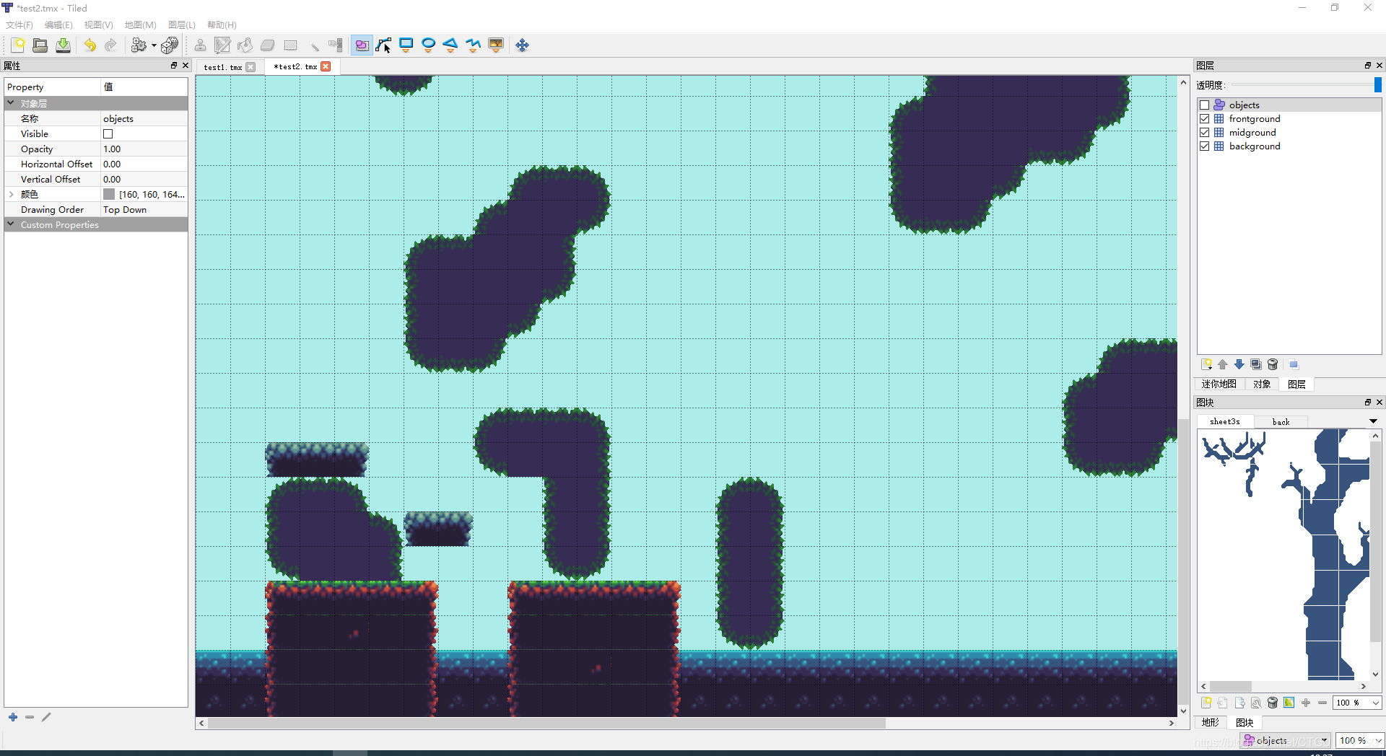Screen dimensions: 1386x756
Task: Undo the last action
Action: pos(90,45)
